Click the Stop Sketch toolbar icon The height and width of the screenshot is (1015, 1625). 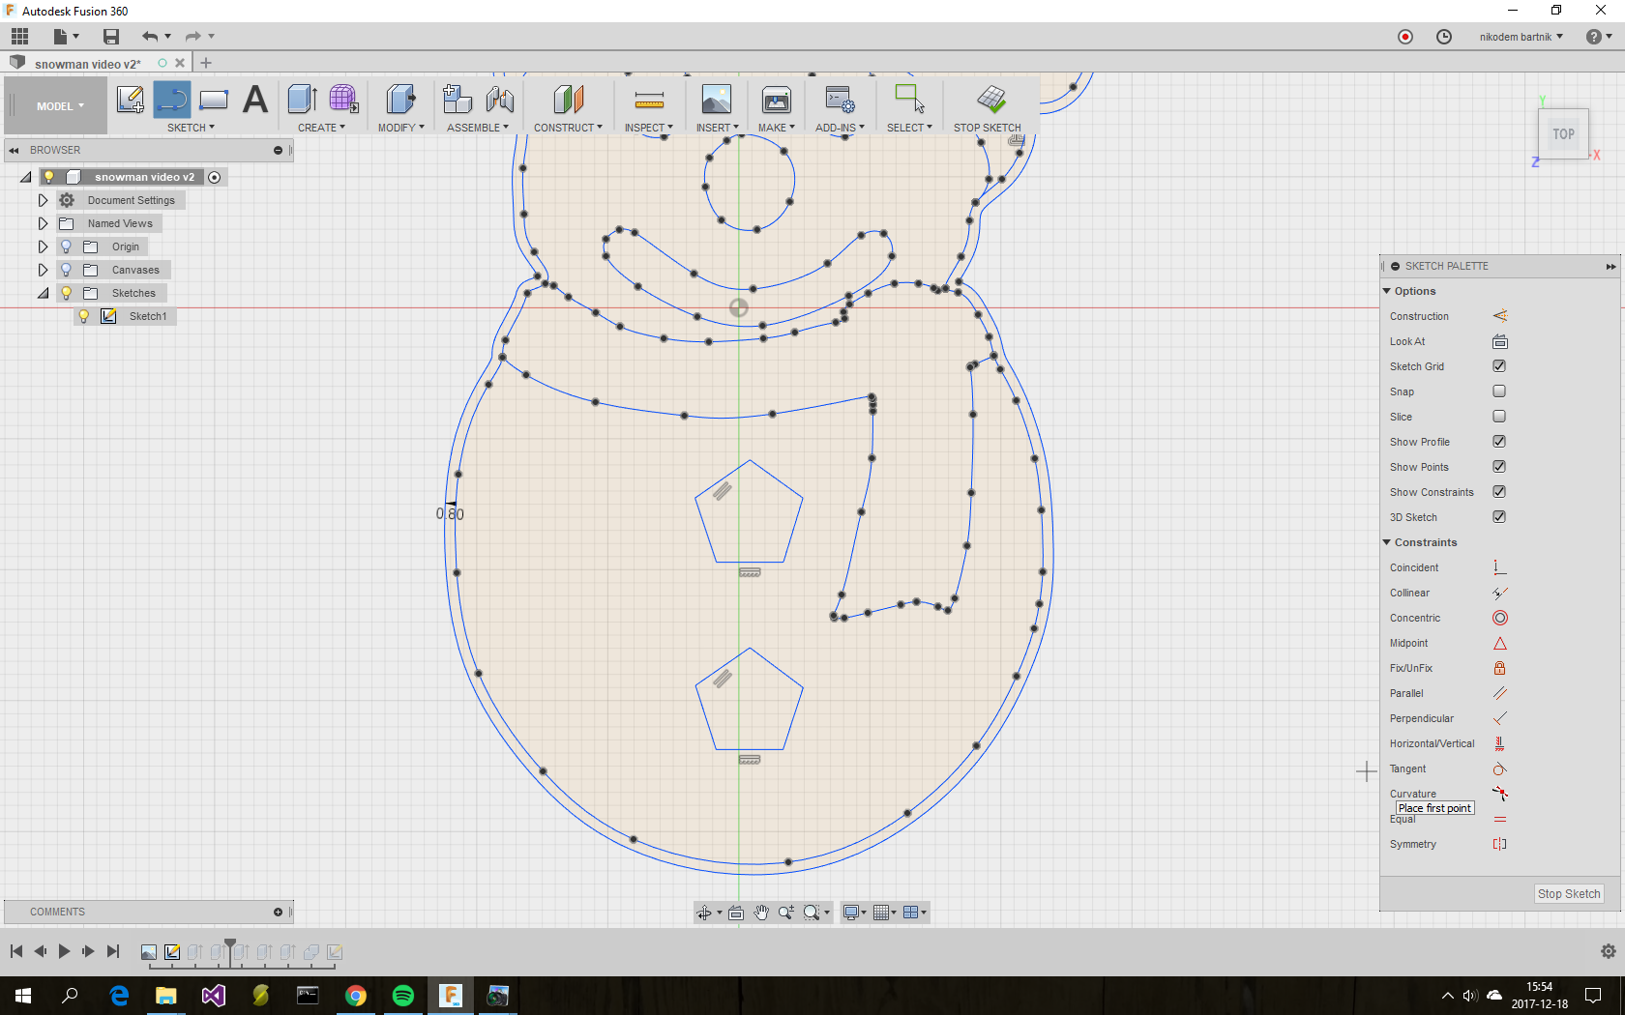coord(991,99)
